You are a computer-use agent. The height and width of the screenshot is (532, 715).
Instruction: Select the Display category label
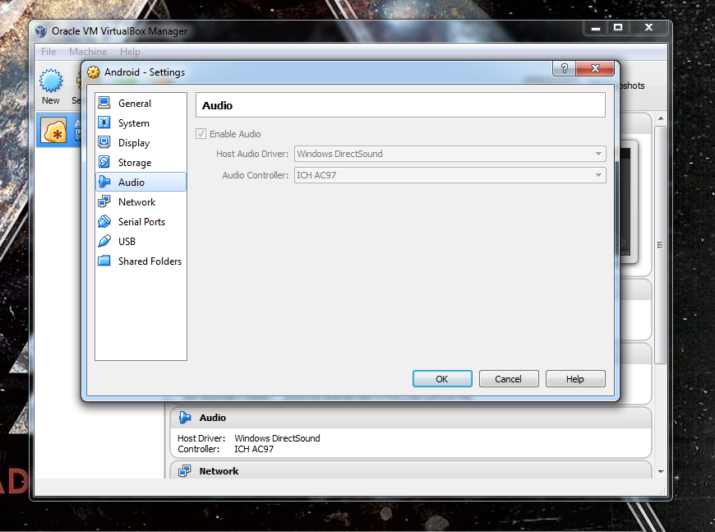click(134, 143)
